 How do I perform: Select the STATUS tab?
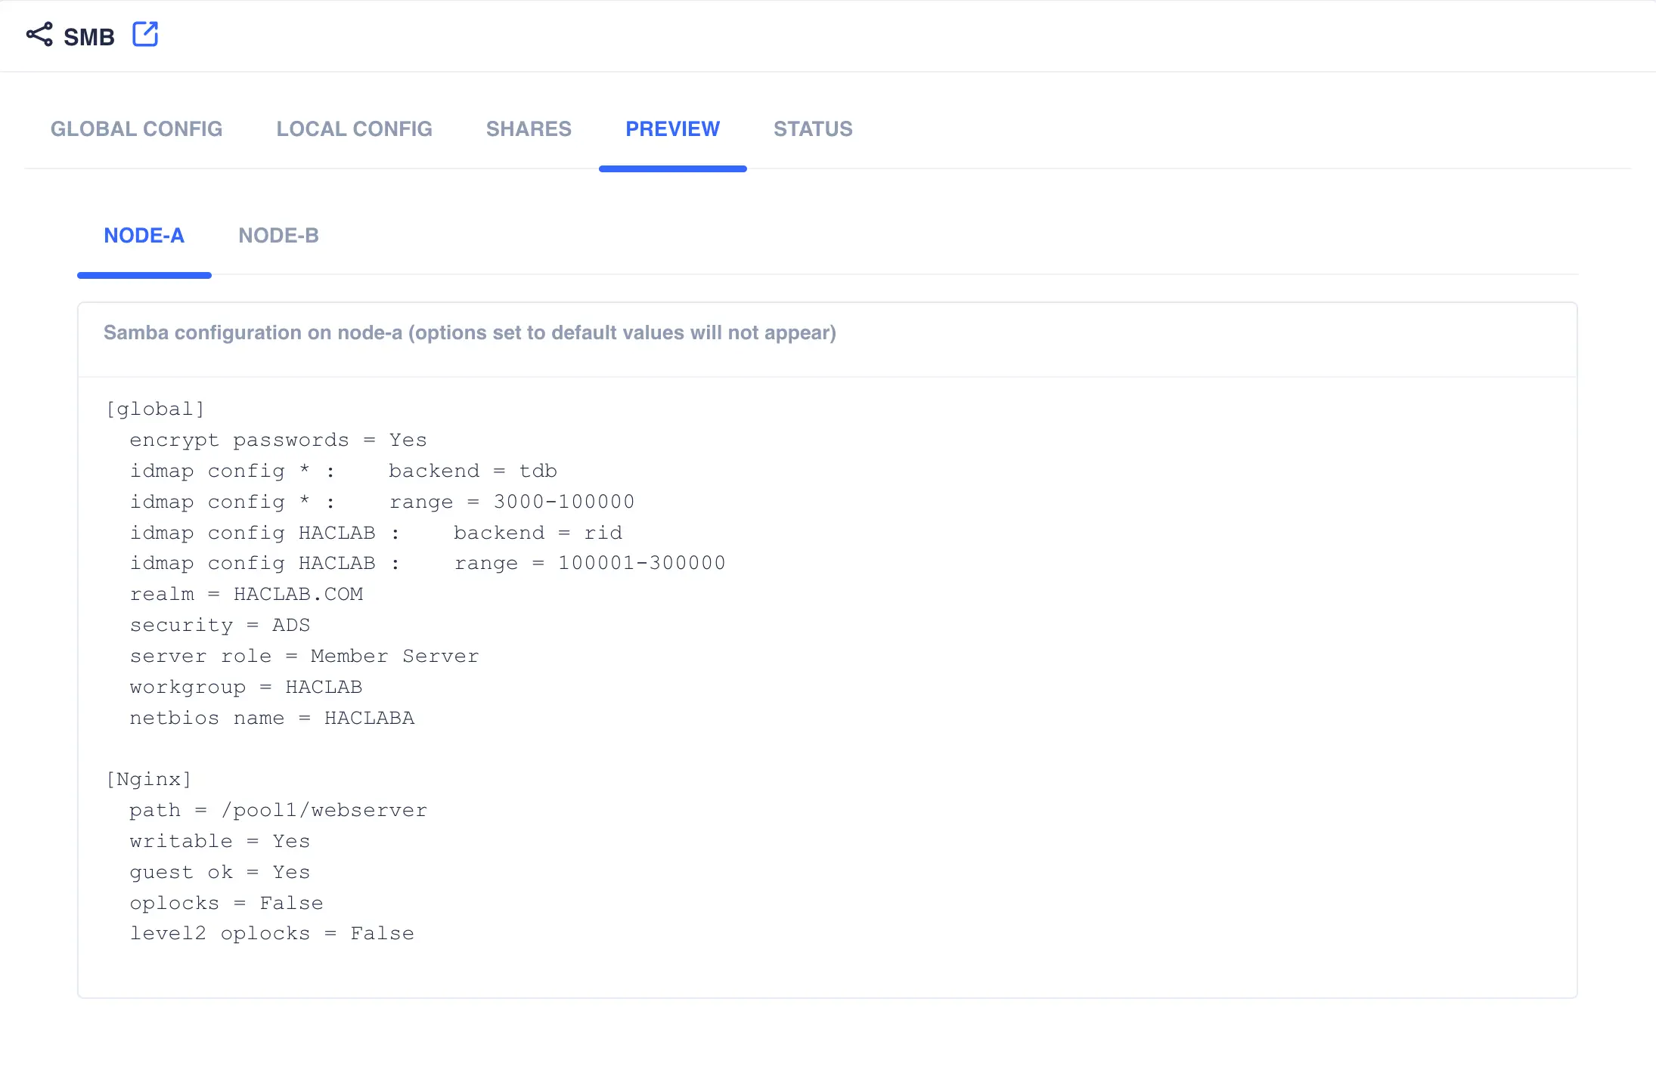click(x=812, y=128)
